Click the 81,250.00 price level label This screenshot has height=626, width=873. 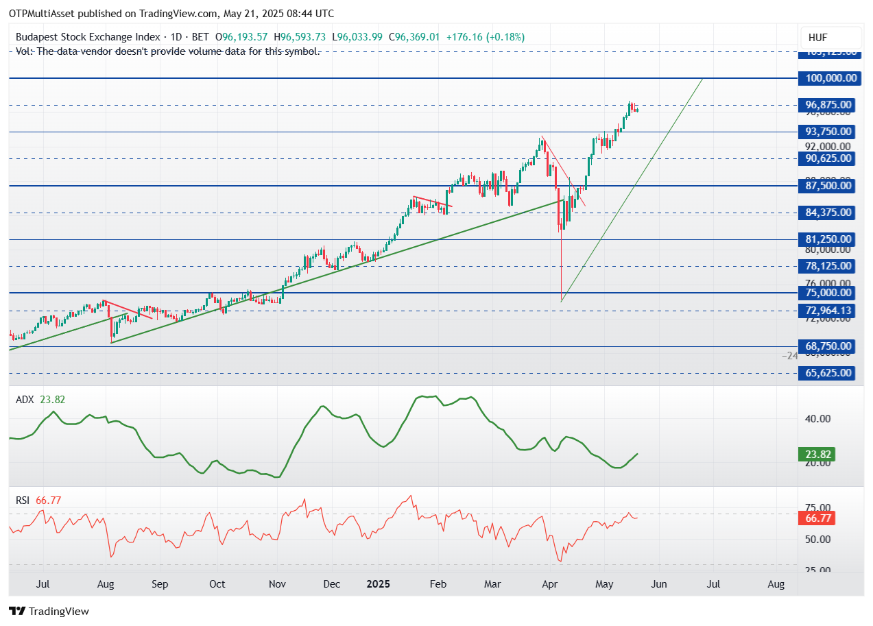[826, 239]
